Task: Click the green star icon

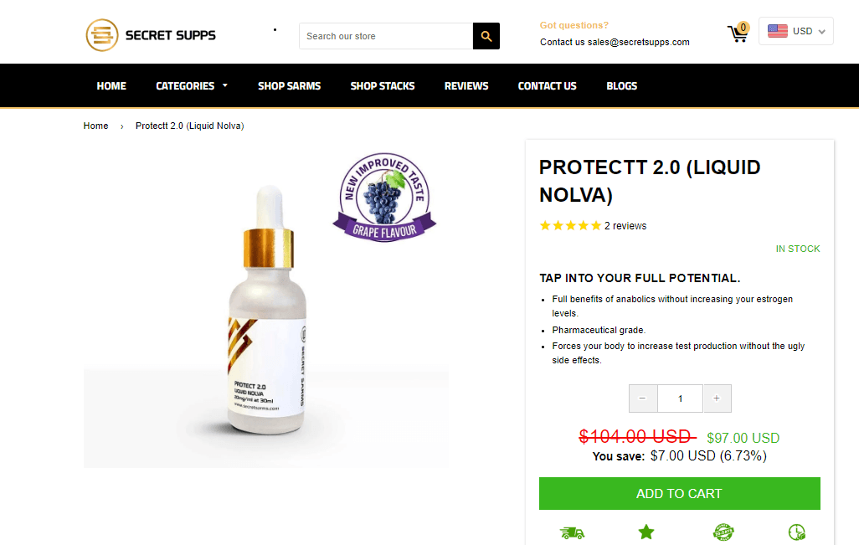Action: [646, 532]
